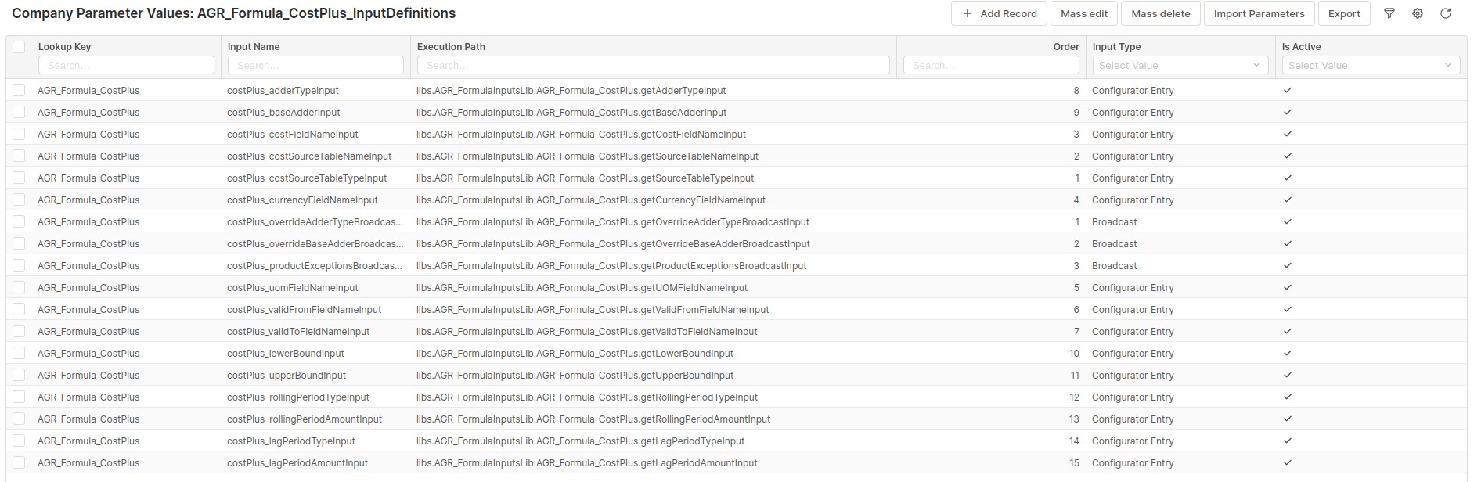Click plus icon in Add Record
Image resolution: width=1474 pixels, height=482 pixels.
point(968,13)
